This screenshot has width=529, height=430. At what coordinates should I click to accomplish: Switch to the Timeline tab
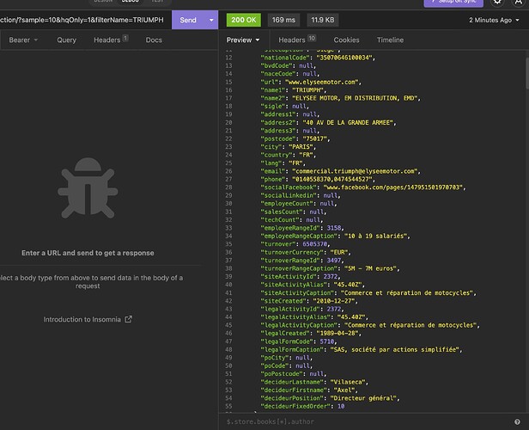click(x=390, y=40)
